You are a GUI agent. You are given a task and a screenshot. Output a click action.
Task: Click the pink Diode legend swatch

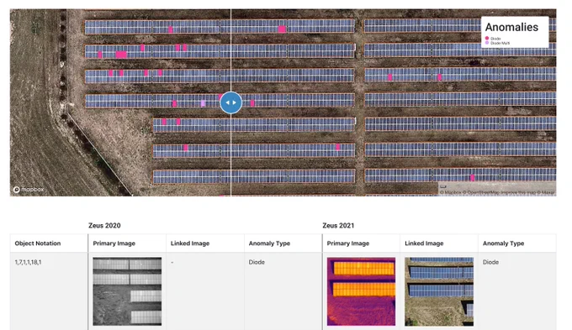[x=487, y=39]
